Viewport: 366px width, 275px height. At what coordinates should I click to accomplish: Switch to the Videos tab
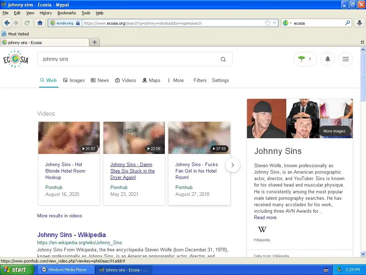coord(125,81)
